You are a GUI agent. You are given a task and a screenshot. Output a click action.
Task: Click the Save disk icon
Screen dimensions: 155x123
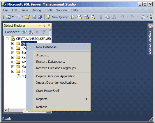click(34, 17)
